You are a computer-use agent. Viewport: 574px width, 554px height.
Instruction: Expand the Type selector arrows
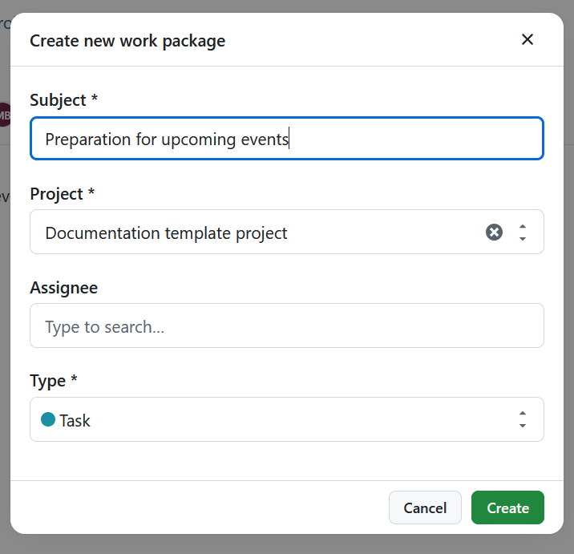(x=523, y=419)
